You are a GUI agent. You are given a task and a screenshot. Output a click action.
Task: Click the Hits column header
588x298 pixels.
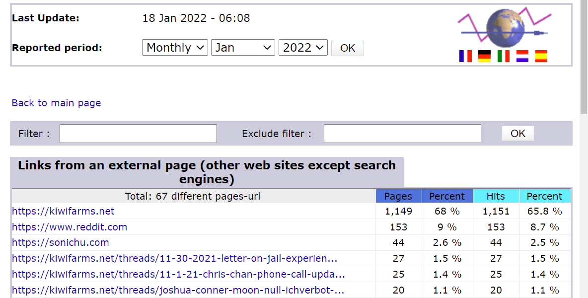(496, 196)
